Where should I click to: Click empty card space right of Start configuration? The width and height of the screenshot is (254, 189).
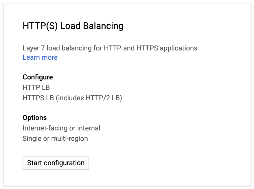click(162, 163)
